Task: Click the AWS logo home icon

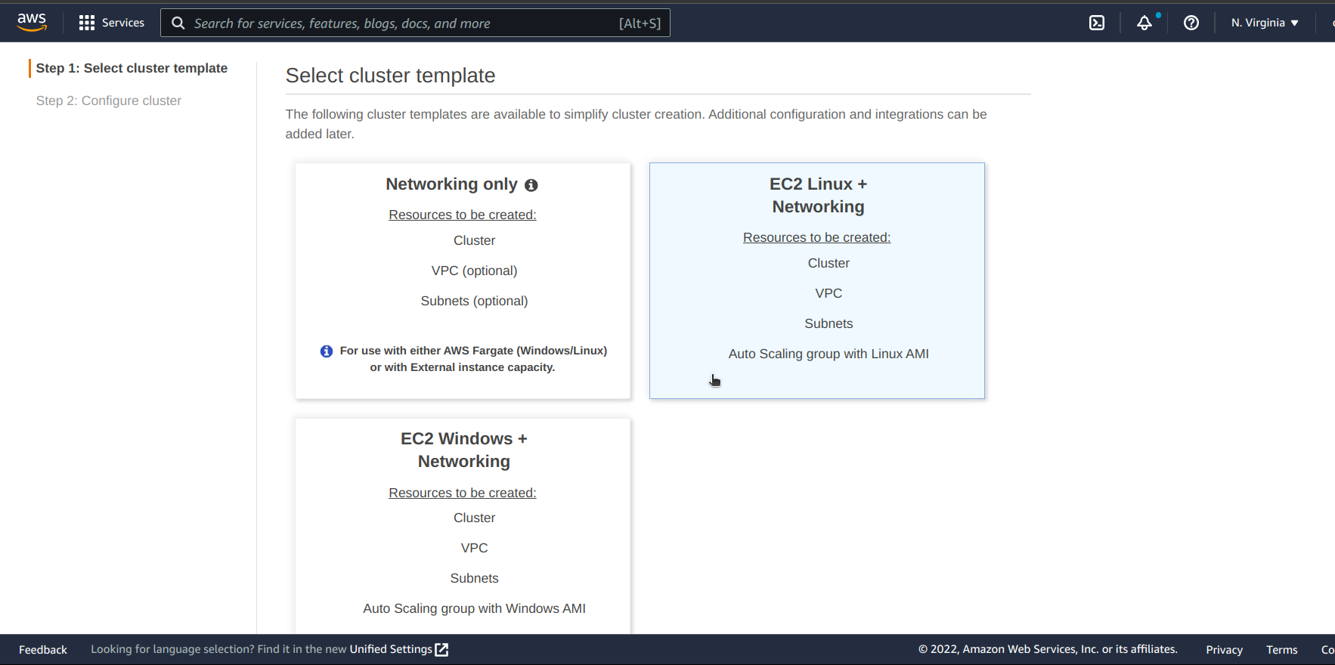Action: pos(32,23)
